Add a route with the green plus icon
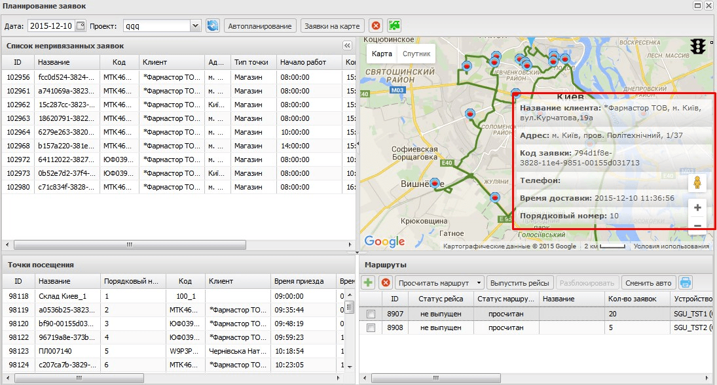The height and width of the screenshot is (385, 717). pos(367,282)
